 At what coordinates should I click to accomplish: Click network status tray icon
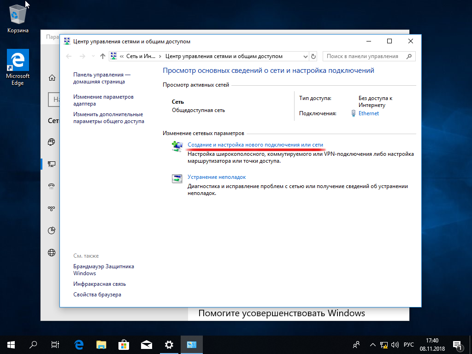click(384, 345)
